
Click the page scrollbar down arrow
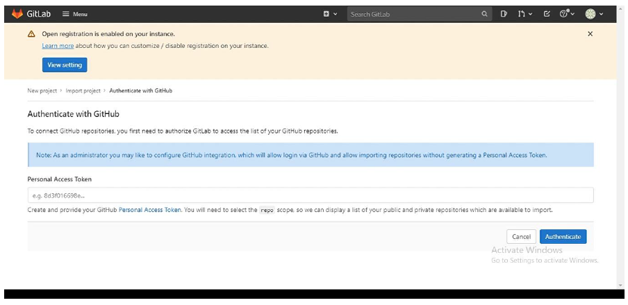[621, 286]
